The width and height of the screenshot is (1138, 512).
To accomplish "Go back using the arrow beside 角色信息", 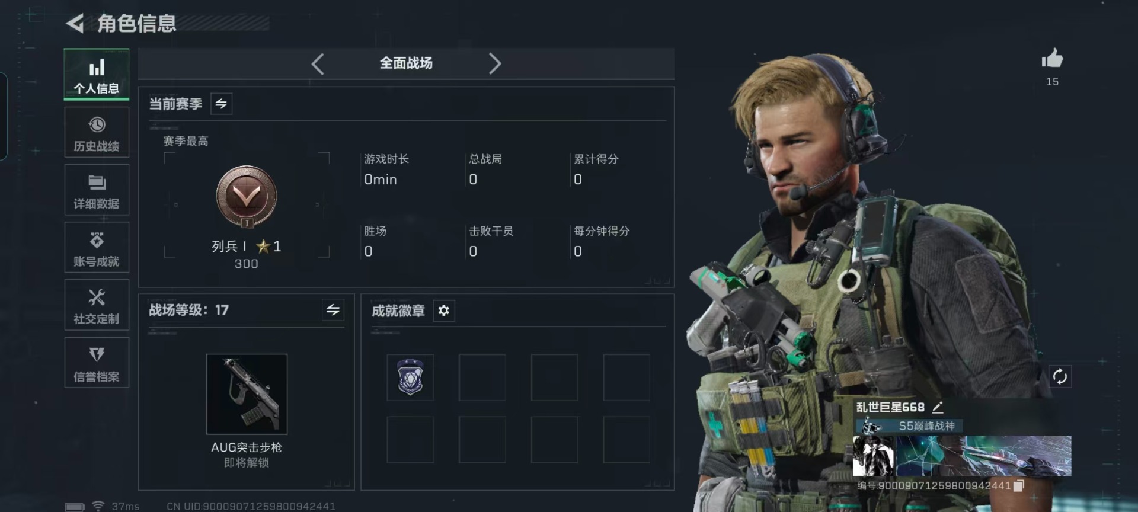I will pyautogui.click(x=75, y=23).
